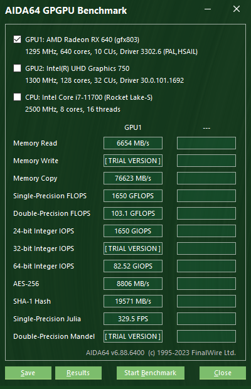Open the Results button
Screen dimensions: 251x389
coord(78,373)
